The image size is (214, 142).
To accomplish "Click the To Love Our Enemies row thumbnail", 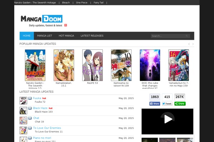I will [x=23, y=130].
